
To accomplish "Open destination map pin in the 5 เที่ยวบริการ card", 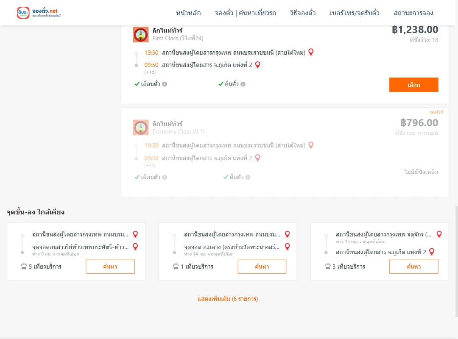I will click(x=136, y=247).
